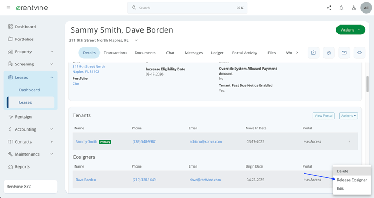374x198 pixels.
Task: Click the person icon in header
Action: point(354,8)
